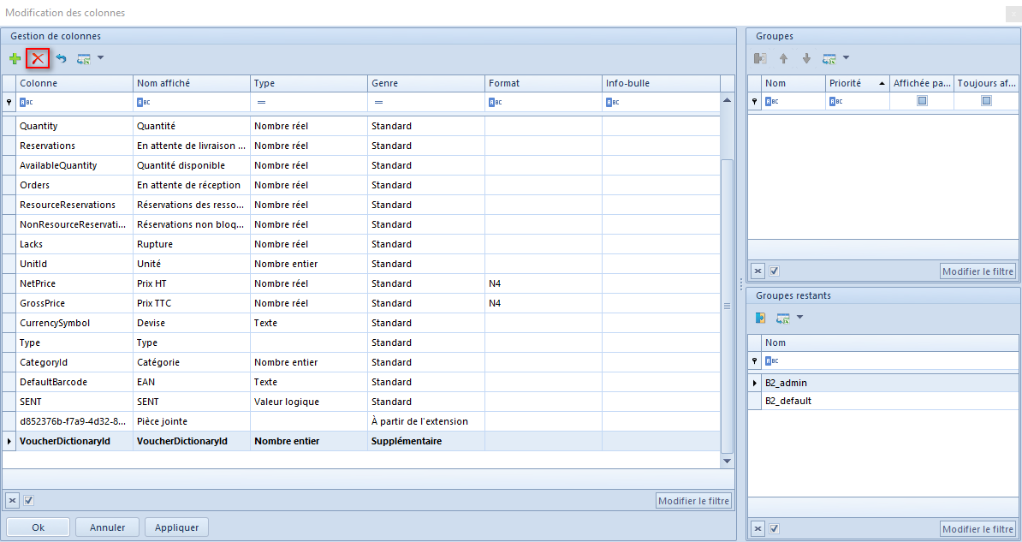The image size is (1022, 542).
Task: Click the blue undo arrow icon
Action: pyautogui.click(x=61, y=59)
